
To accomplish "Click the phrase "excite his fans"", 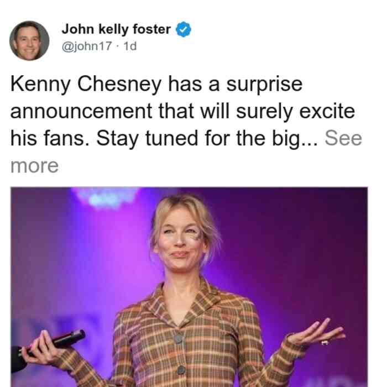I will (182, 124).
